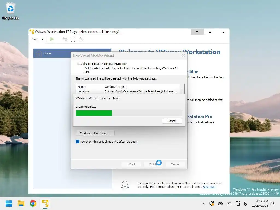Viewport: 280px width, 210px height.
Task: Cancel the Creating Disk progress dialog
Action: (x=172, y=121)
